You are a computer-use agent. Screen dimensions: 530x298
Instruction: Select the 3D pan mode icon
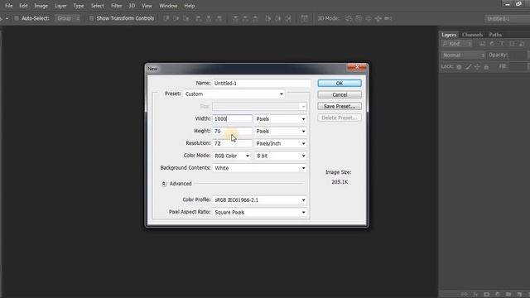pyautogui.click(x=369, y=18)
